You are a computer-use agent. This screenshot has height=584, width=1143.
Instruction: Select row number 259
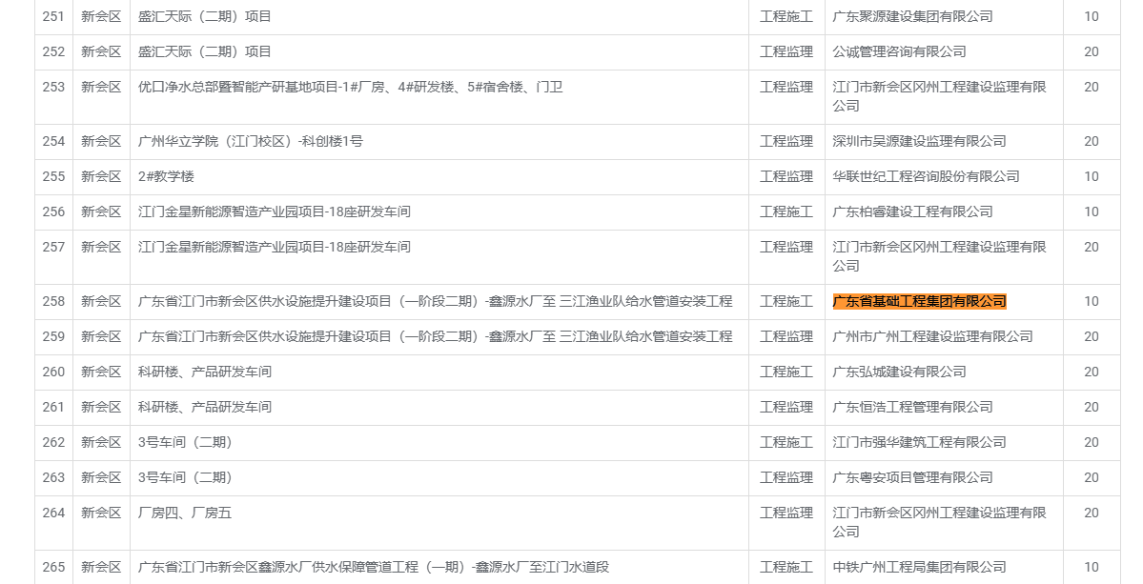pos(53,336)
